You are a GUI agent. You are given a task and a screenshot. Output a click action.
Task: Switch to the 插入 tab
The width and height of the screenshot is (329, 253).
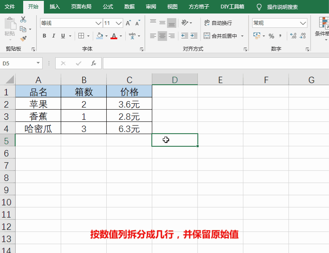coord(54,7)
